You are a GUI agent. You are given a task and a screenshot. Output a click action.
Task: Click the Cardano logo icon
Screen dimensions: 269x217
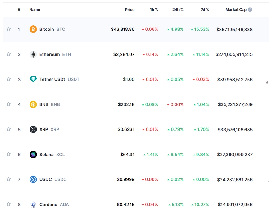[x=33, y=205]
